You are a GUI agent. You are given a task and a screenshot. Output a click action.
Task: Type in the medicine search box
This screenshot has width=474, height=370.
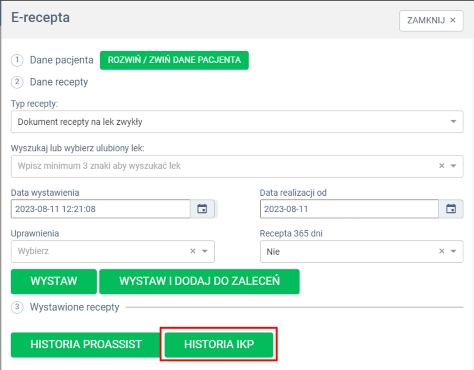[x=222, y=166]
